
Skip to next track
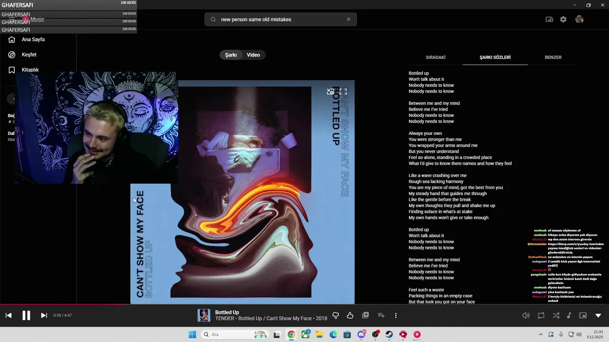tap(44, 315)
